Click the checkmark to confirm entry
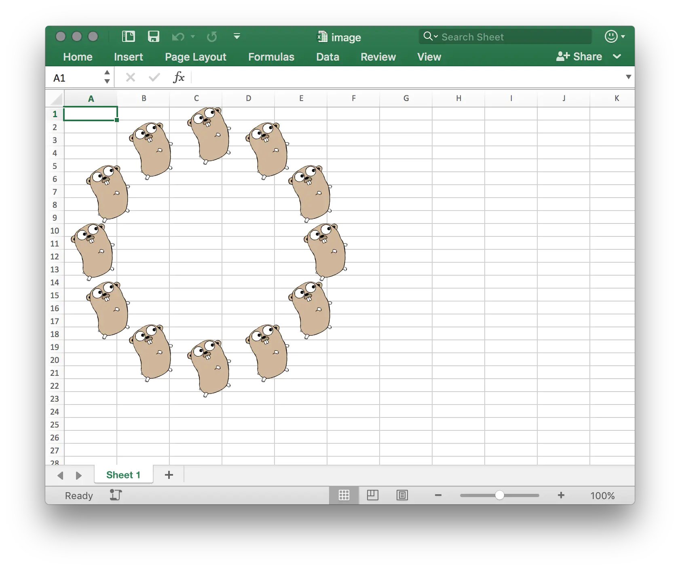This screenshot has height=569, width=680. [154, 77]
